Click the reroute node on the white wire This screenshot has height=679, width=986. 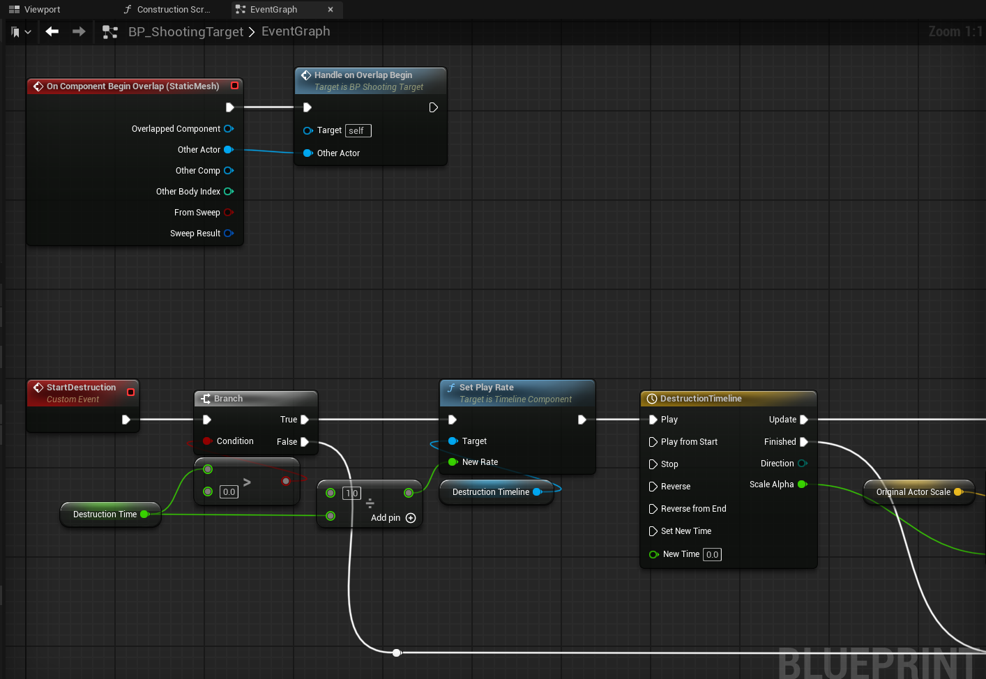397,653
